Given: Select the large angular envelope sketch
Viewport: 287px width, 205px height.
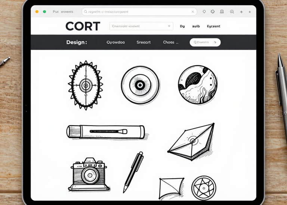Looking at the screenshot, I should pyautogui.click(x=191, y=142).
